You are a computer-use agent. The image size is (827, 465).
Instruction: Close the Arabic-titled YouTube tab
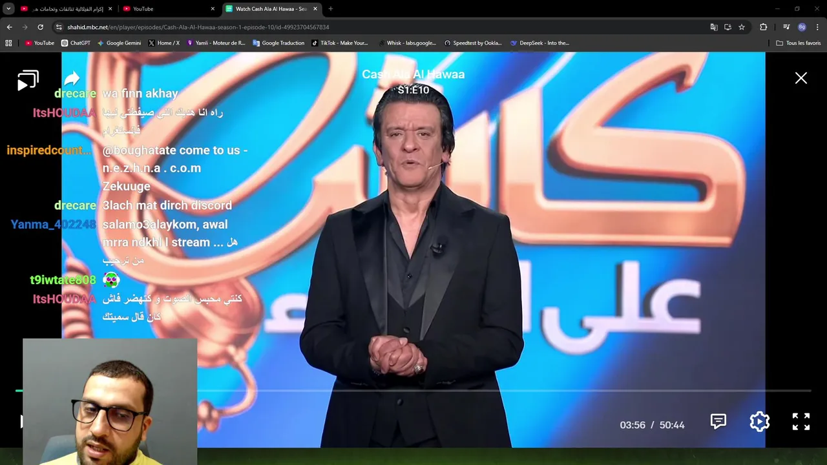[x=110, y=9]
